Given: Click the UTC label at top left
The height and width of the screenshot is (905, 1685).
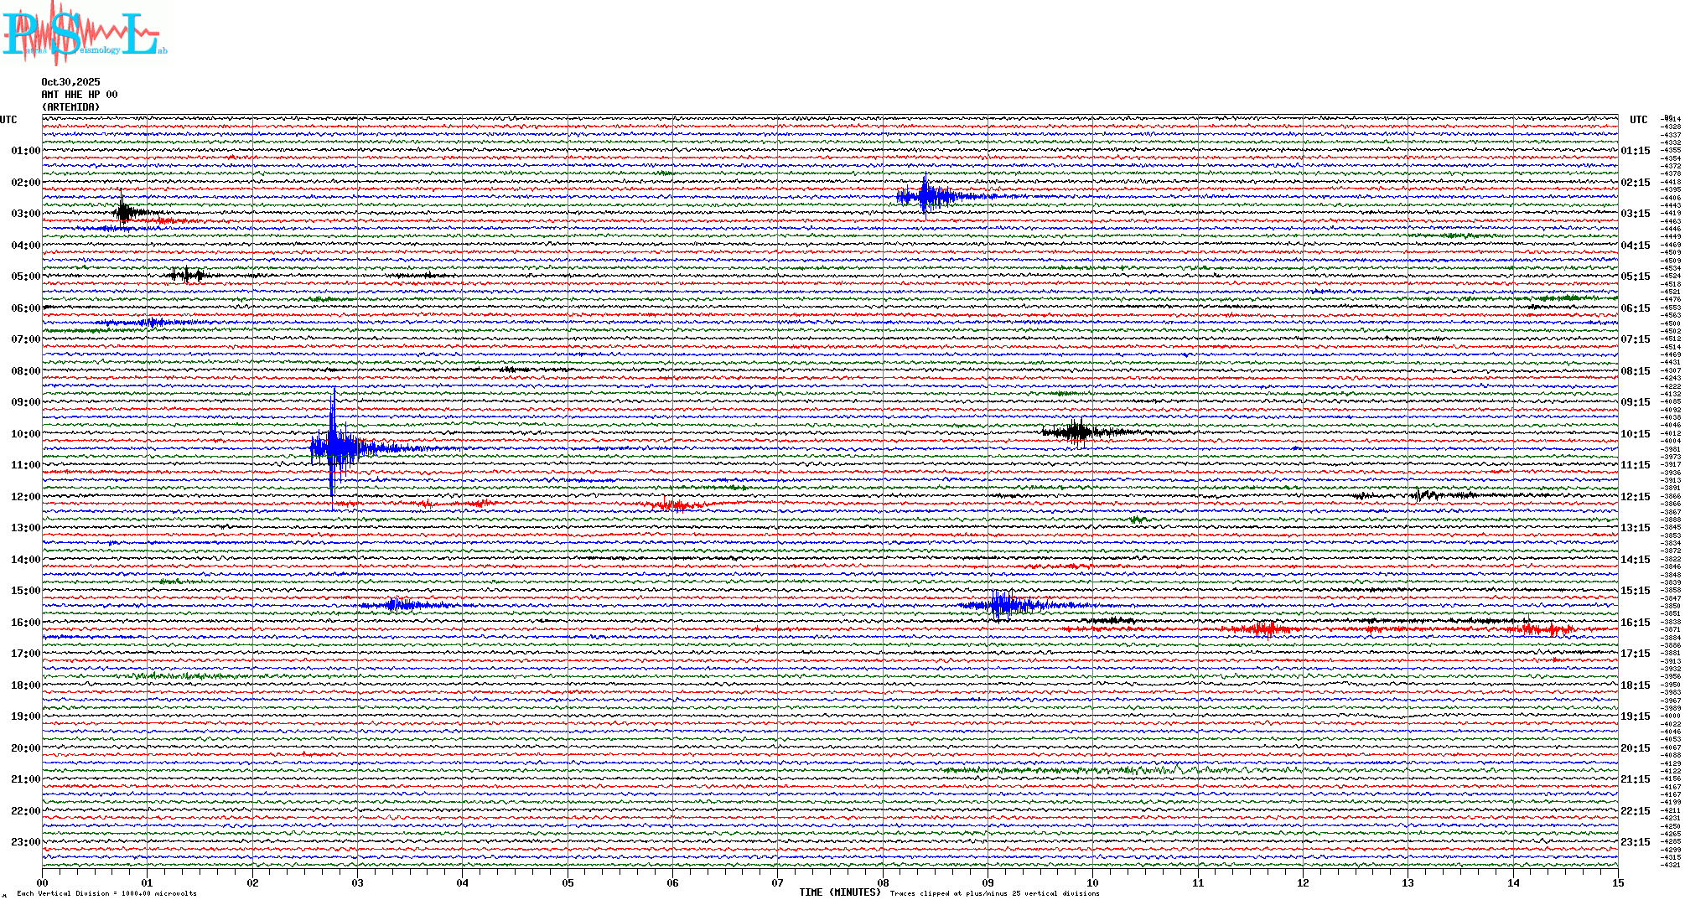Looking at the screenshot, I should coord(8,120).
